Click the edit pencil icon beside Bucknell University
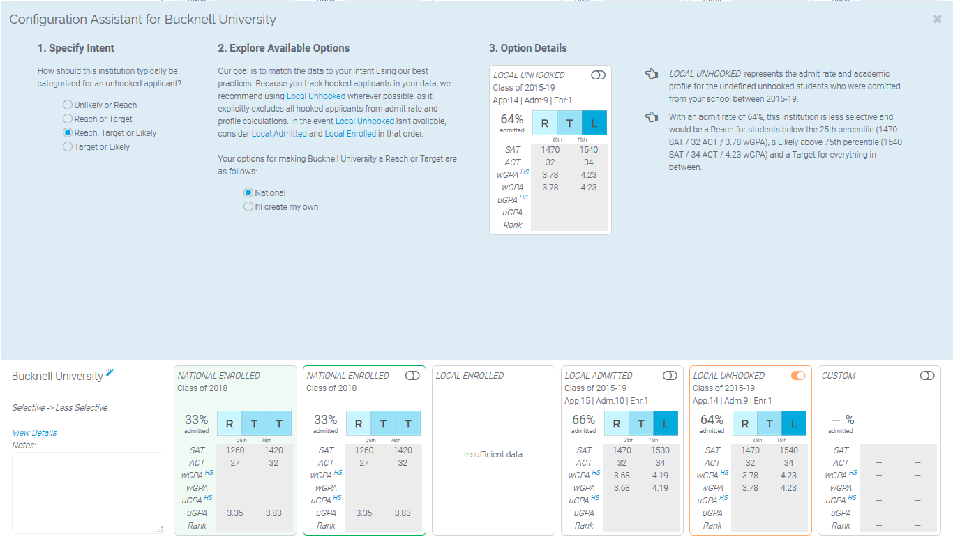 point(110,374)
